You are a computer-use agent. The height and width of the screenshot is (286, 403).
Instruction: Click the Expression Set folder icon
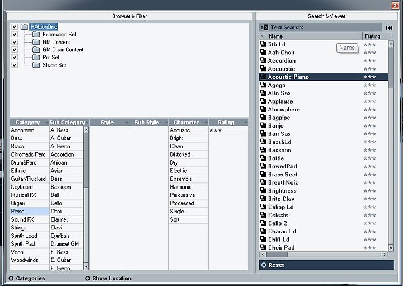pyautogui.click(x=36, y=34)
